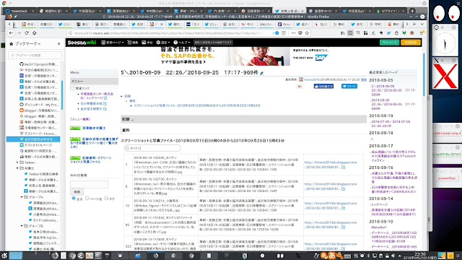Viewport: 462px width, 260px height.
Task: Click bookmarks sidebar scrollbar
Action: point(62,95)
